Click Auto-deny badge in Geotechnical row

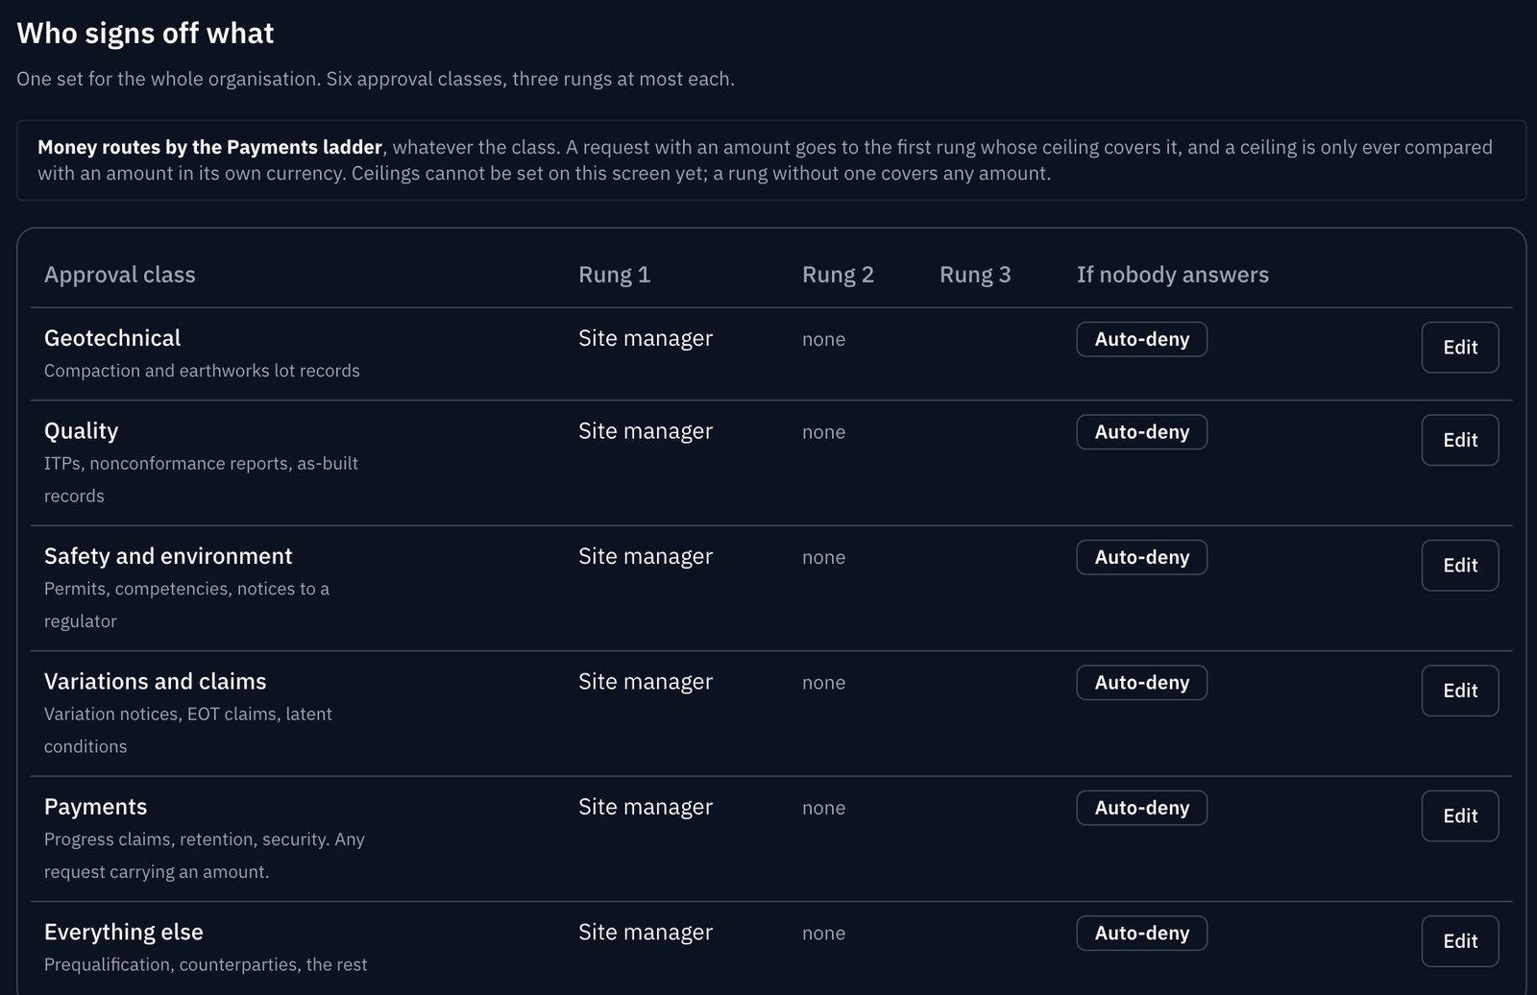[x=1141, y=339]
